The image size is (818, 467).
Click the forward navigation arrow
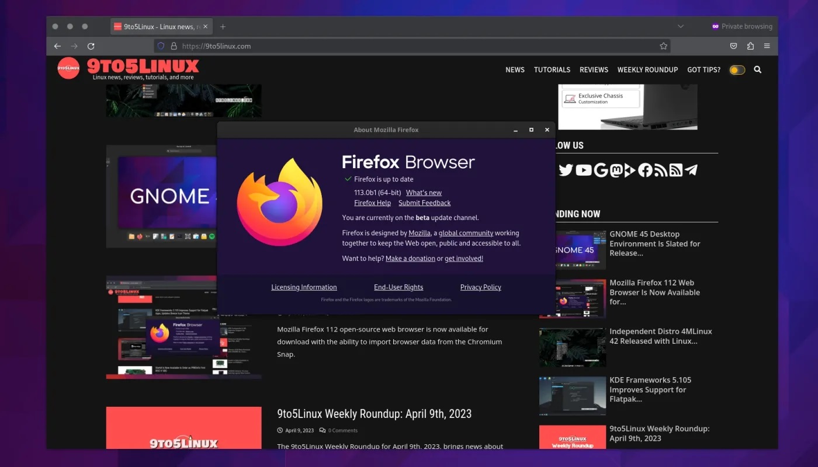(74, 46)
